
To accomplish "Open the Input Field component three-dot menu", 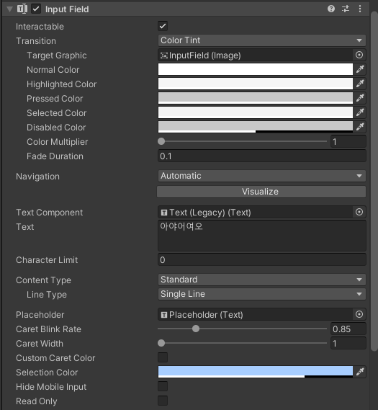I will 360,9.
